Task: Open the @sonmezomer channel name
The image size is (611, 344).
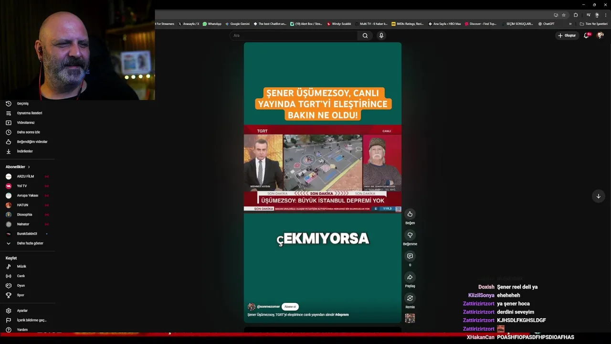Action: 268,307
